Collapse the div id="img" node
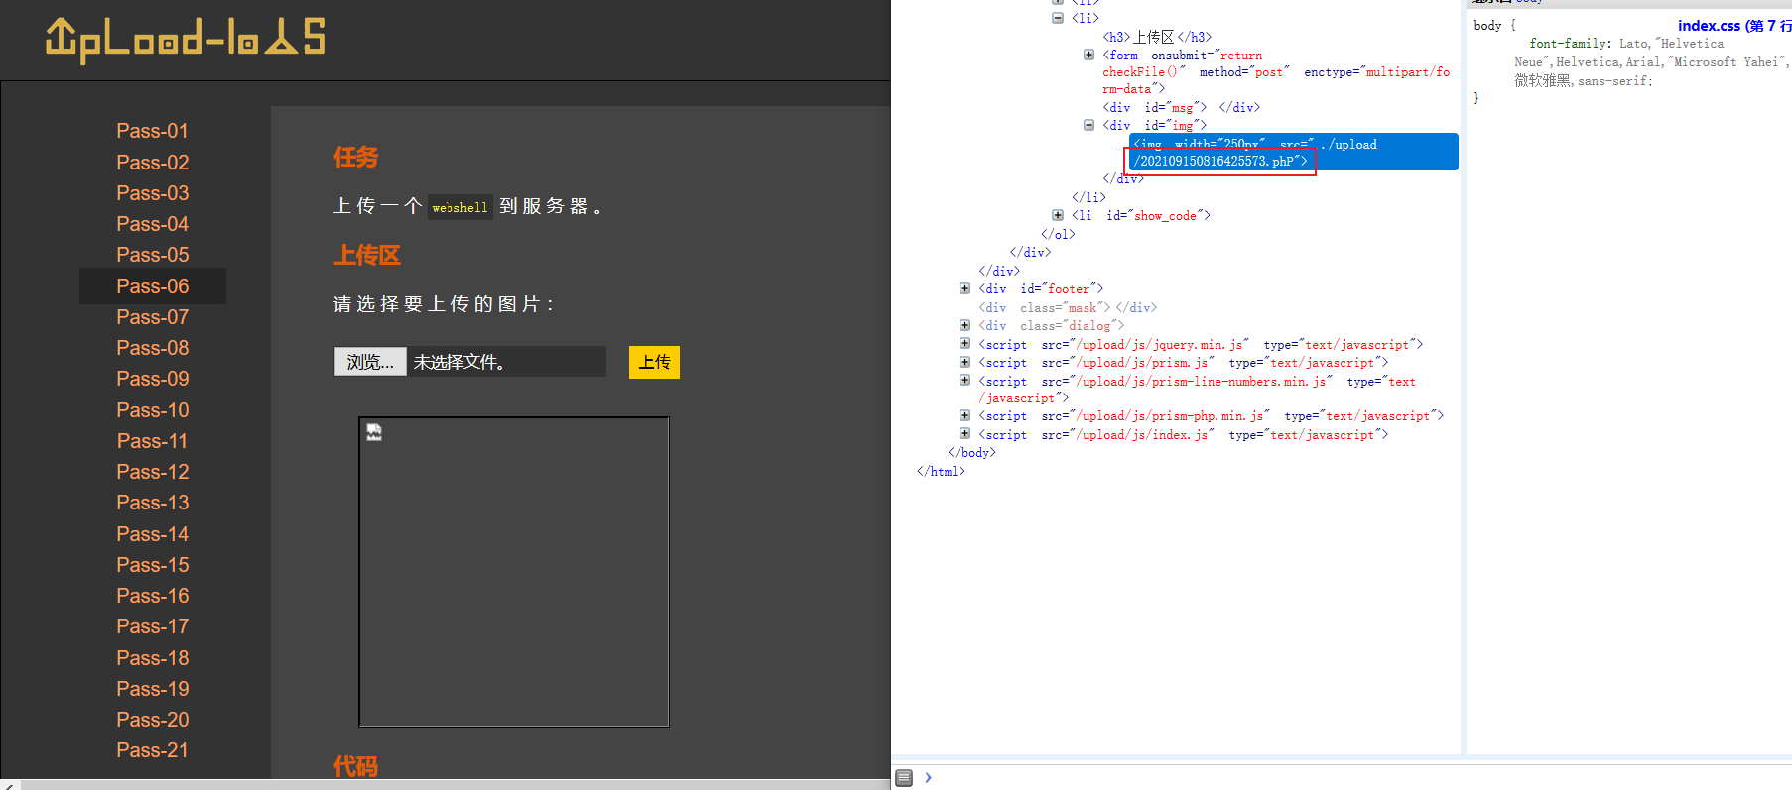1792x790 pixels. pyautogui.click(x=1088, y=125)
